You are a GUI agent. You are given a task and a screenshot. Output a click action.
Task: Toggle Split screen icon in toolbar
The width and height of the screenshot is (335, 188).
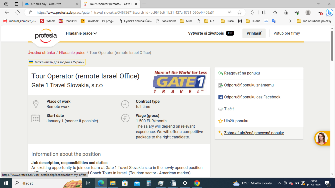point(264,13)
